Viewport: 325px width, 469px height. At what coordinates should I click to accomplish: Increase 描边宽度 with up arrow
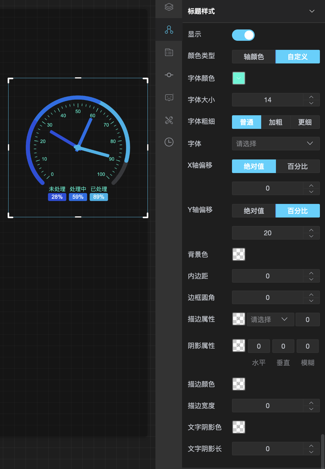311,402
